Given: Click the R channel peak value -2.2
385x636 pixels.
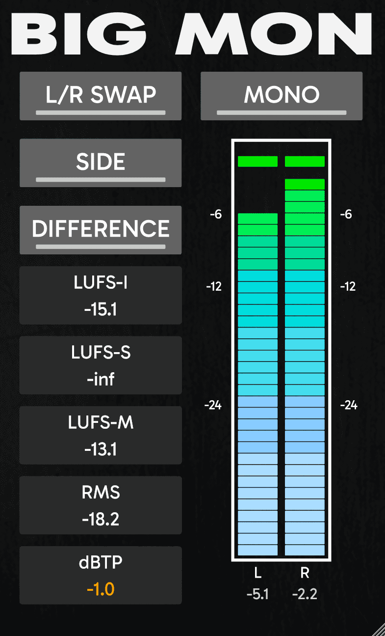Looking at the screenshot, I should point(305,594).
